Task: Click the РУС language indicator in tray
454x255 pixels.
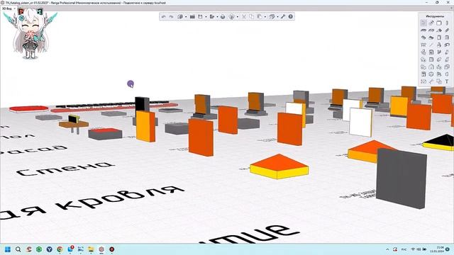Action: 404,249
